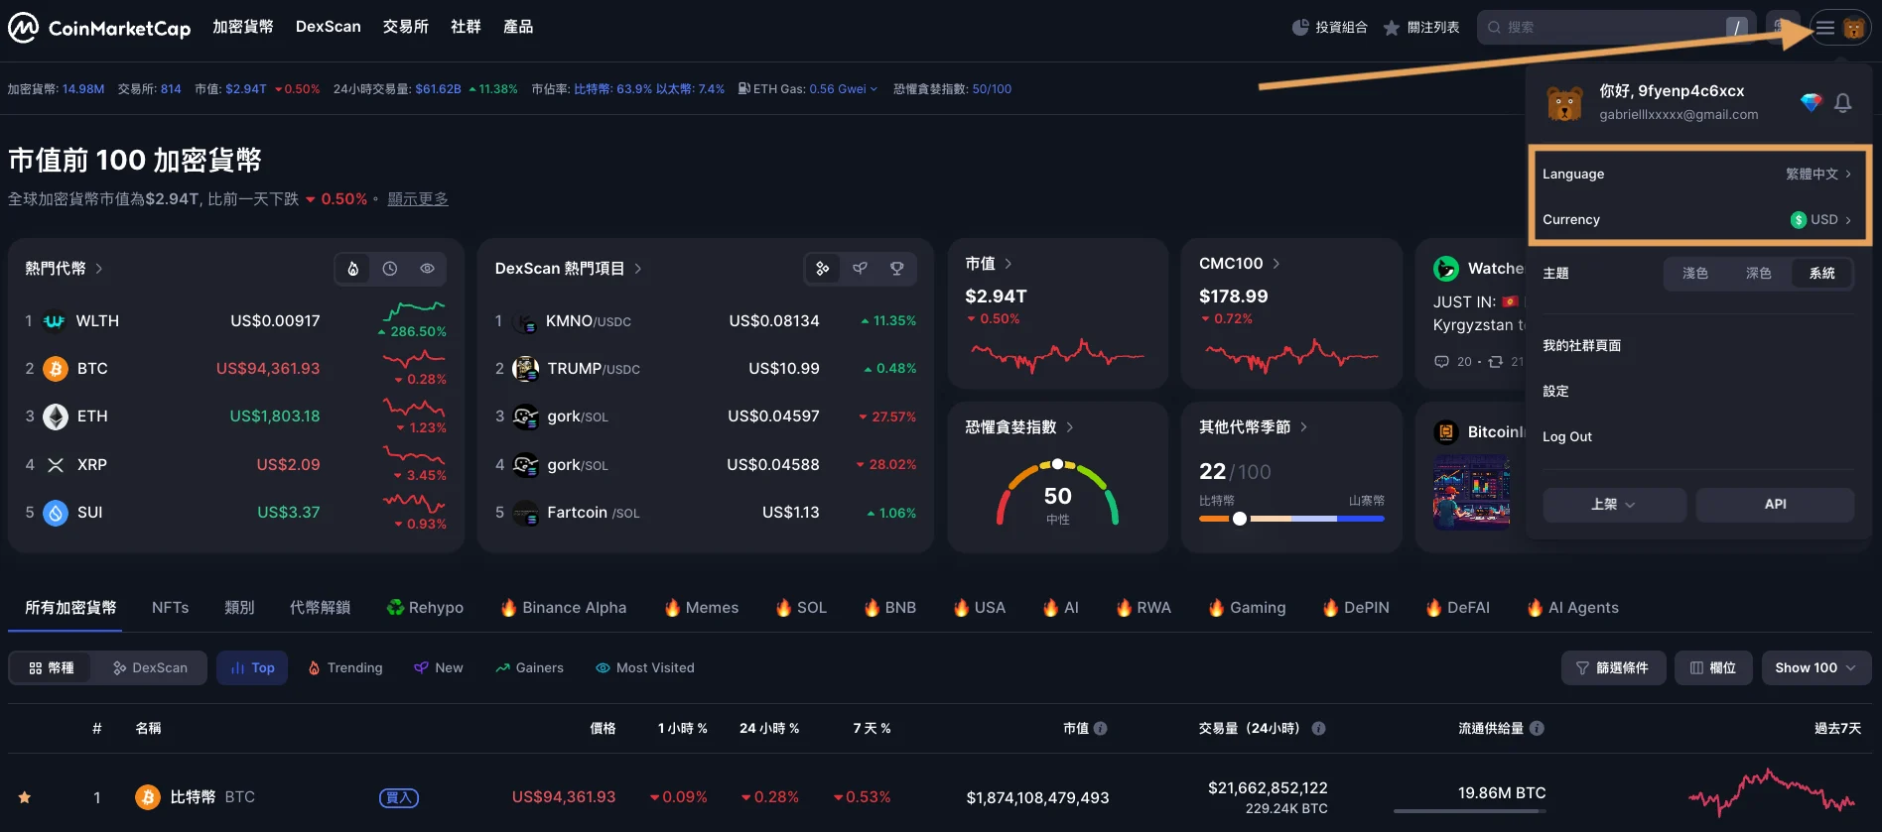Click the Bitcoin logo in table row 1
The height and width of the screenshot is (832, 1882).
[148, 797]
